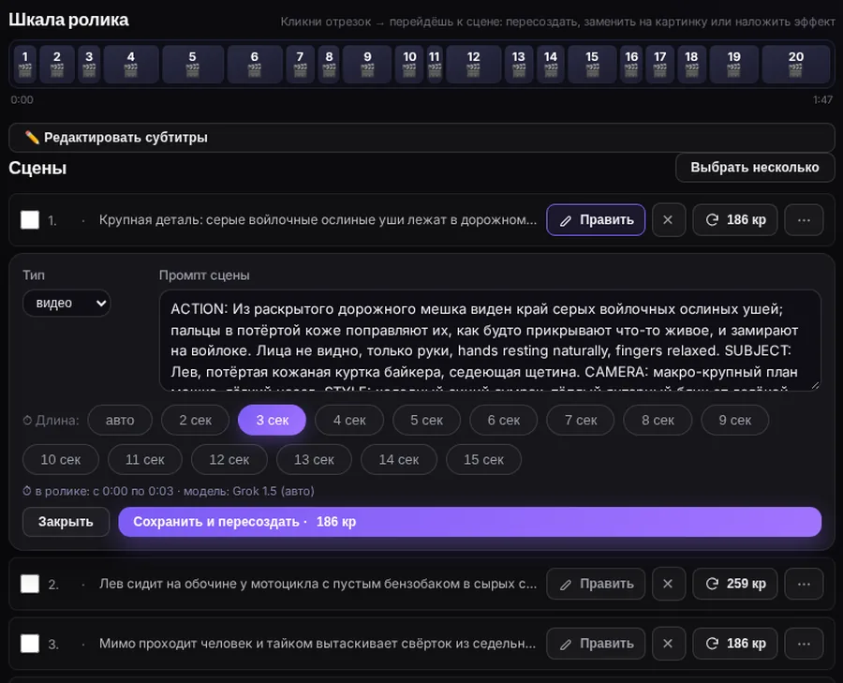843x683 pixels.
Task: Click Выбрать несколько button
Action: click(x=754, y=168)
